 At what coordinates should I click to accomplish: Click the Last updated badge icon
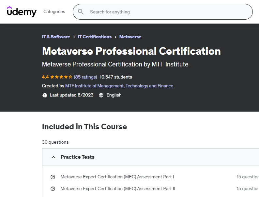pyautogui.click(x=45, y=95)
